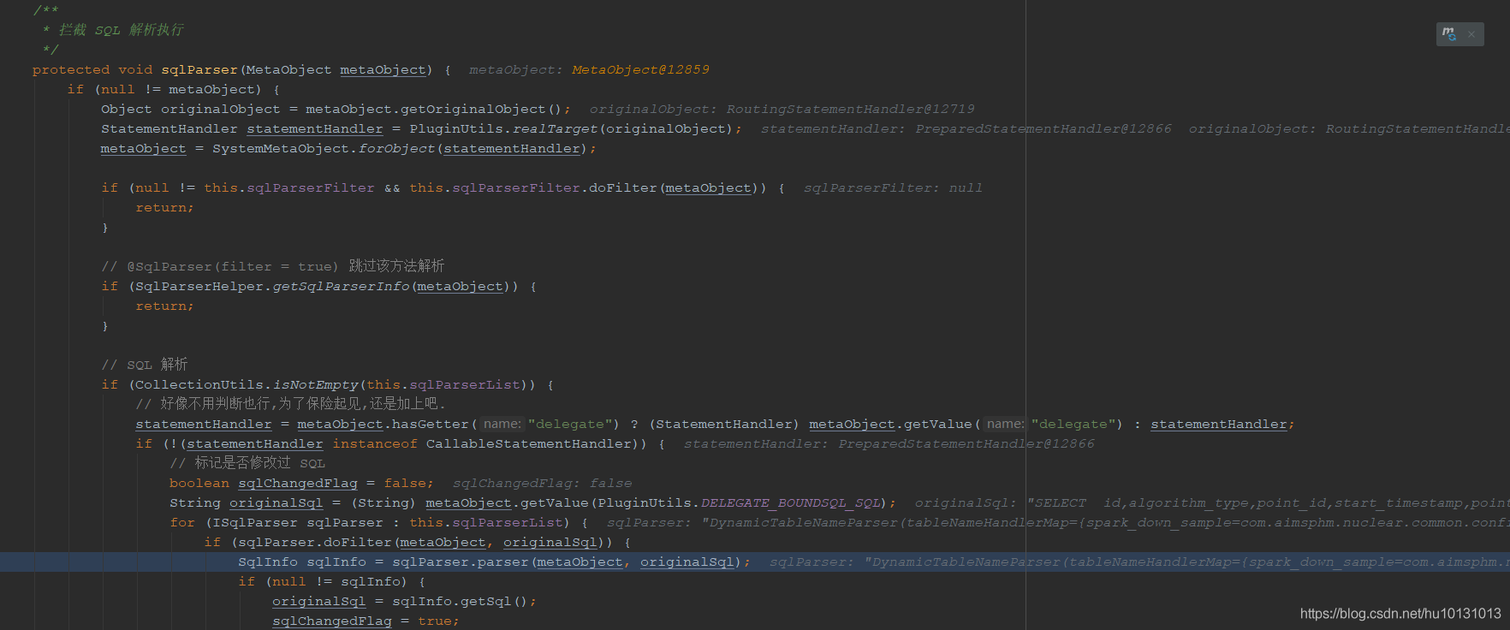Click the 'CollectionUtils' class name
Image resolution: width=1510 pixels, height=630 pixels.
pyautogui.click(x=199, y=385)
